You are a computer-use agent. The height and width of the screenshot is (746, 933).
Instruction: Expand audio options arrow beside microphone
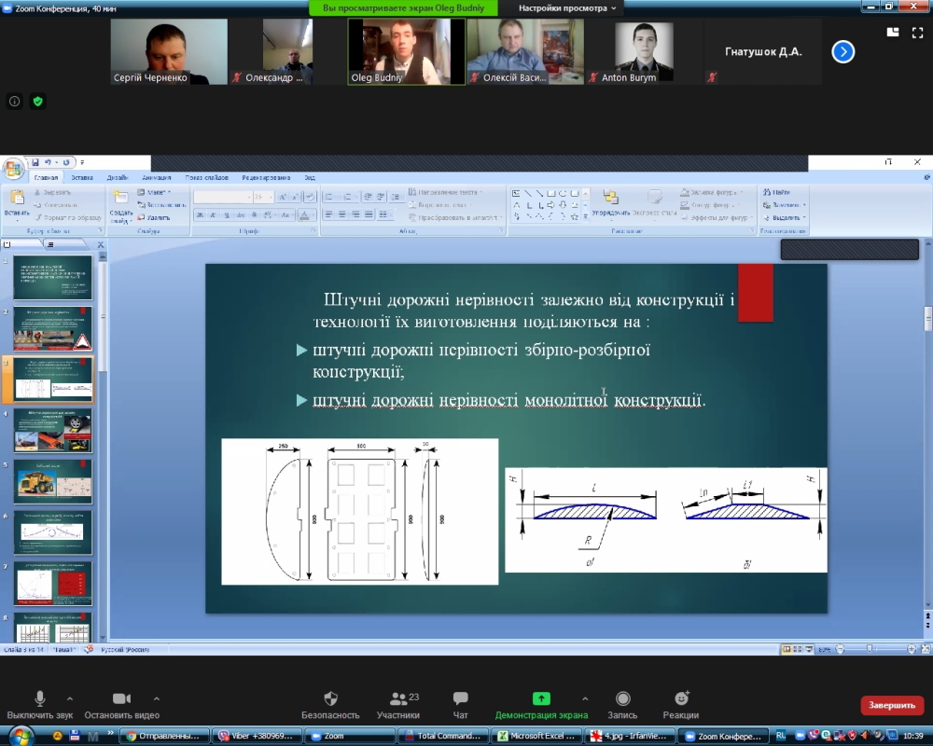[x=70, y=698]
